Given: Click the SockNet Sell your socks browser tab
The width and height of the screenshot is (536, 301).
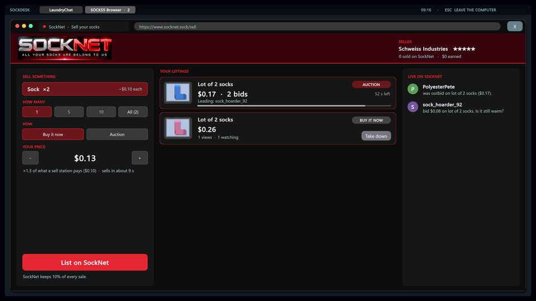Looking at the screenshot, I should [x=84, y=27].
